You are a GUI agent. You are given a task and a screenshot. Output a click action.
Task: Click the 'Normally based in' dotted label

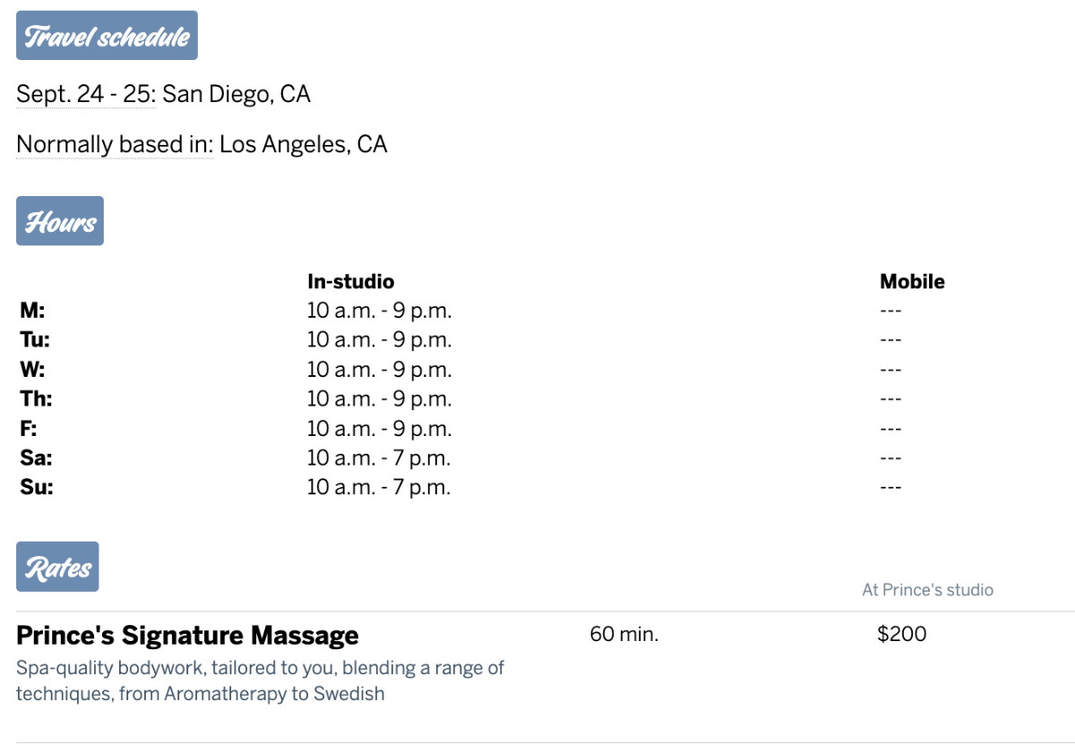click(115, 144)
